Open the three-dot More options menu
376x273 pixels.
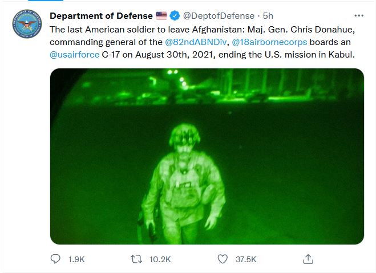pyautogui.click(x=358, y=15)
